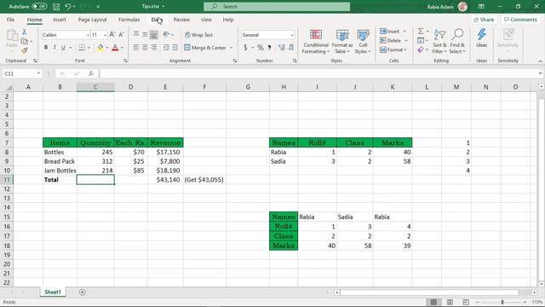Click the Align Left icon

click(136, 48)
